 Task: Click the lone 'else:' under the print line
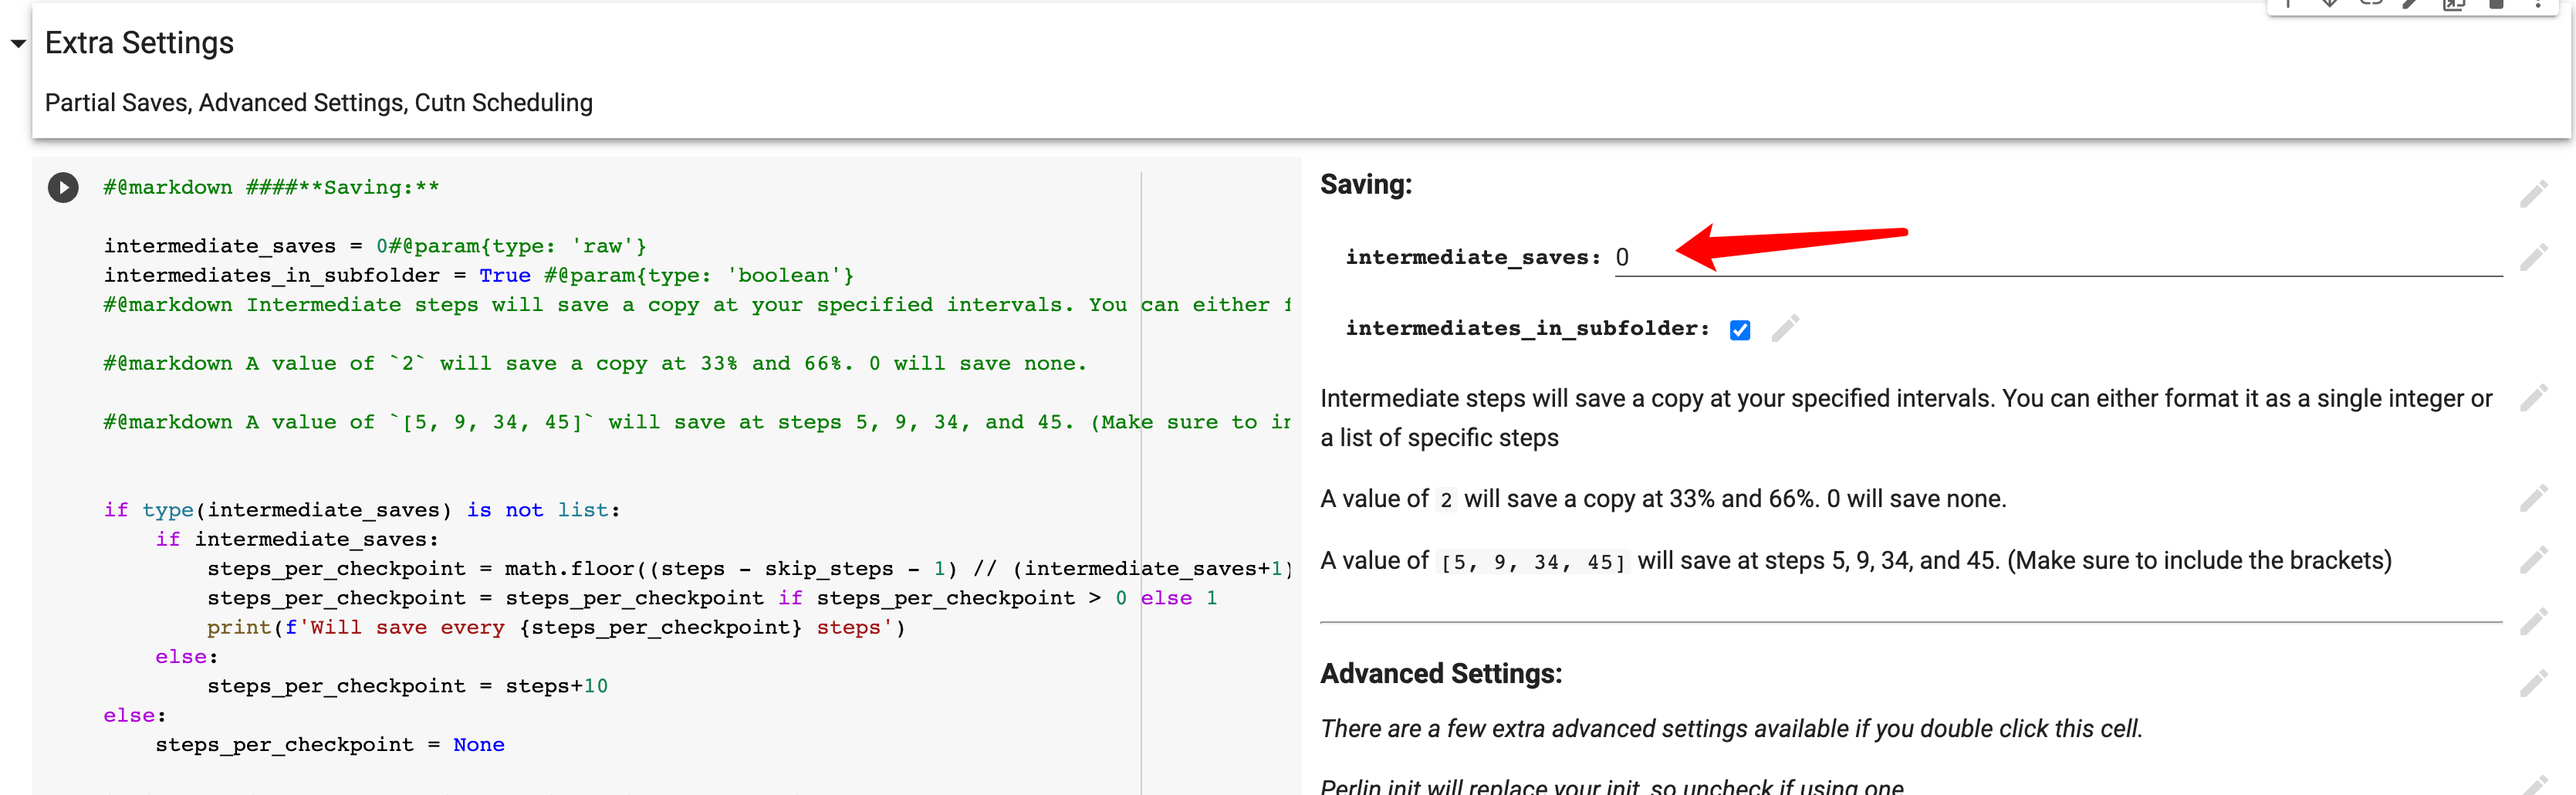click(186, 657)
